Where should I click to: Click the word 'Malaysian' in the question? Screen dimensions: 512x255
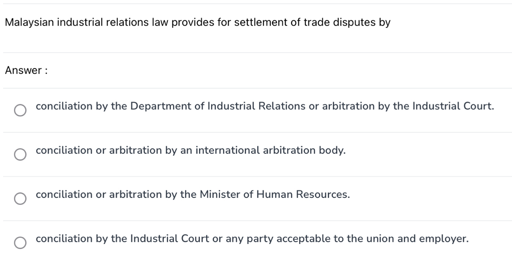click(x=29, y=22)
